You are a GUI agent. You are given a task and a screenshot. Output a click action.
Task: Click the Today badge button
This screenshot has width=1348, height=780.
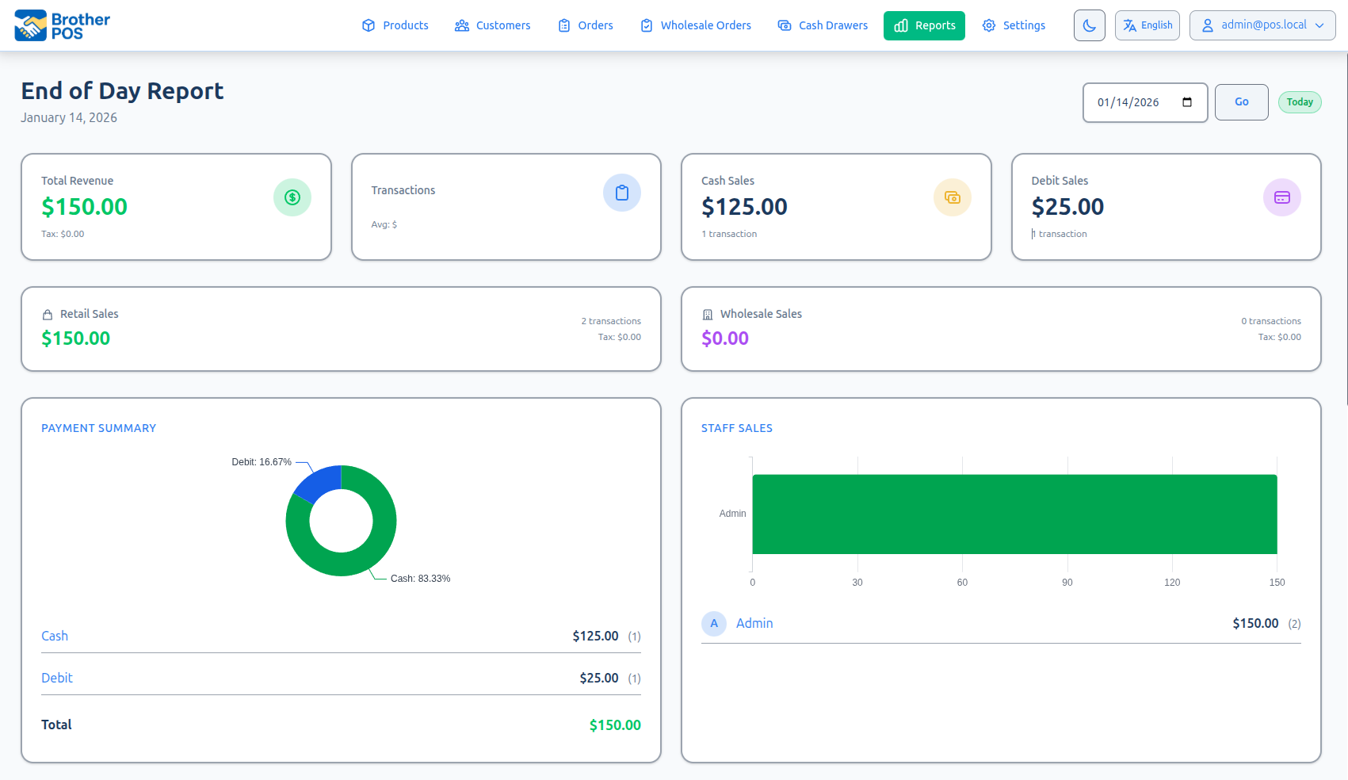tap(1299, 102)
